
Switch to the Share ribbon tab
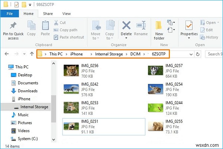tap(48, 13)
